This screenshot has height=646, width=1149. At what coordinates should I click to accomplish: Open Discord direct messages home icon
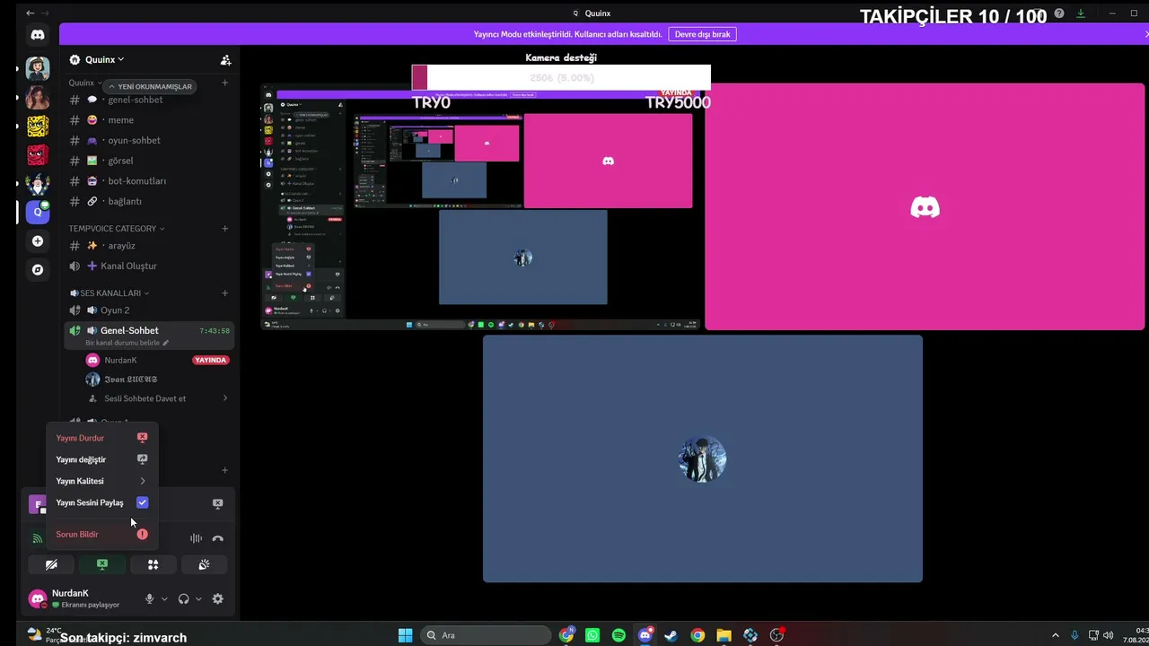pyautogui.click(x=37, y=35)
